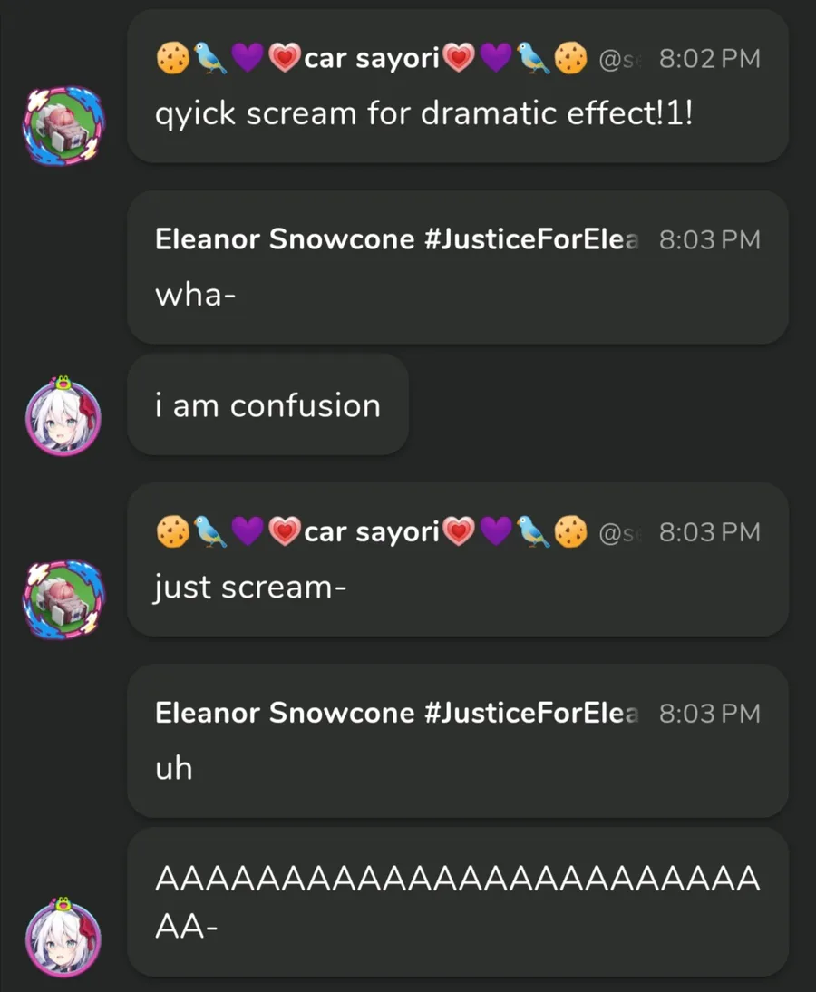This screenshot has height=992, width=816.
Task: Select the 'just scream-' message text
Action: [x=250, y=588]
